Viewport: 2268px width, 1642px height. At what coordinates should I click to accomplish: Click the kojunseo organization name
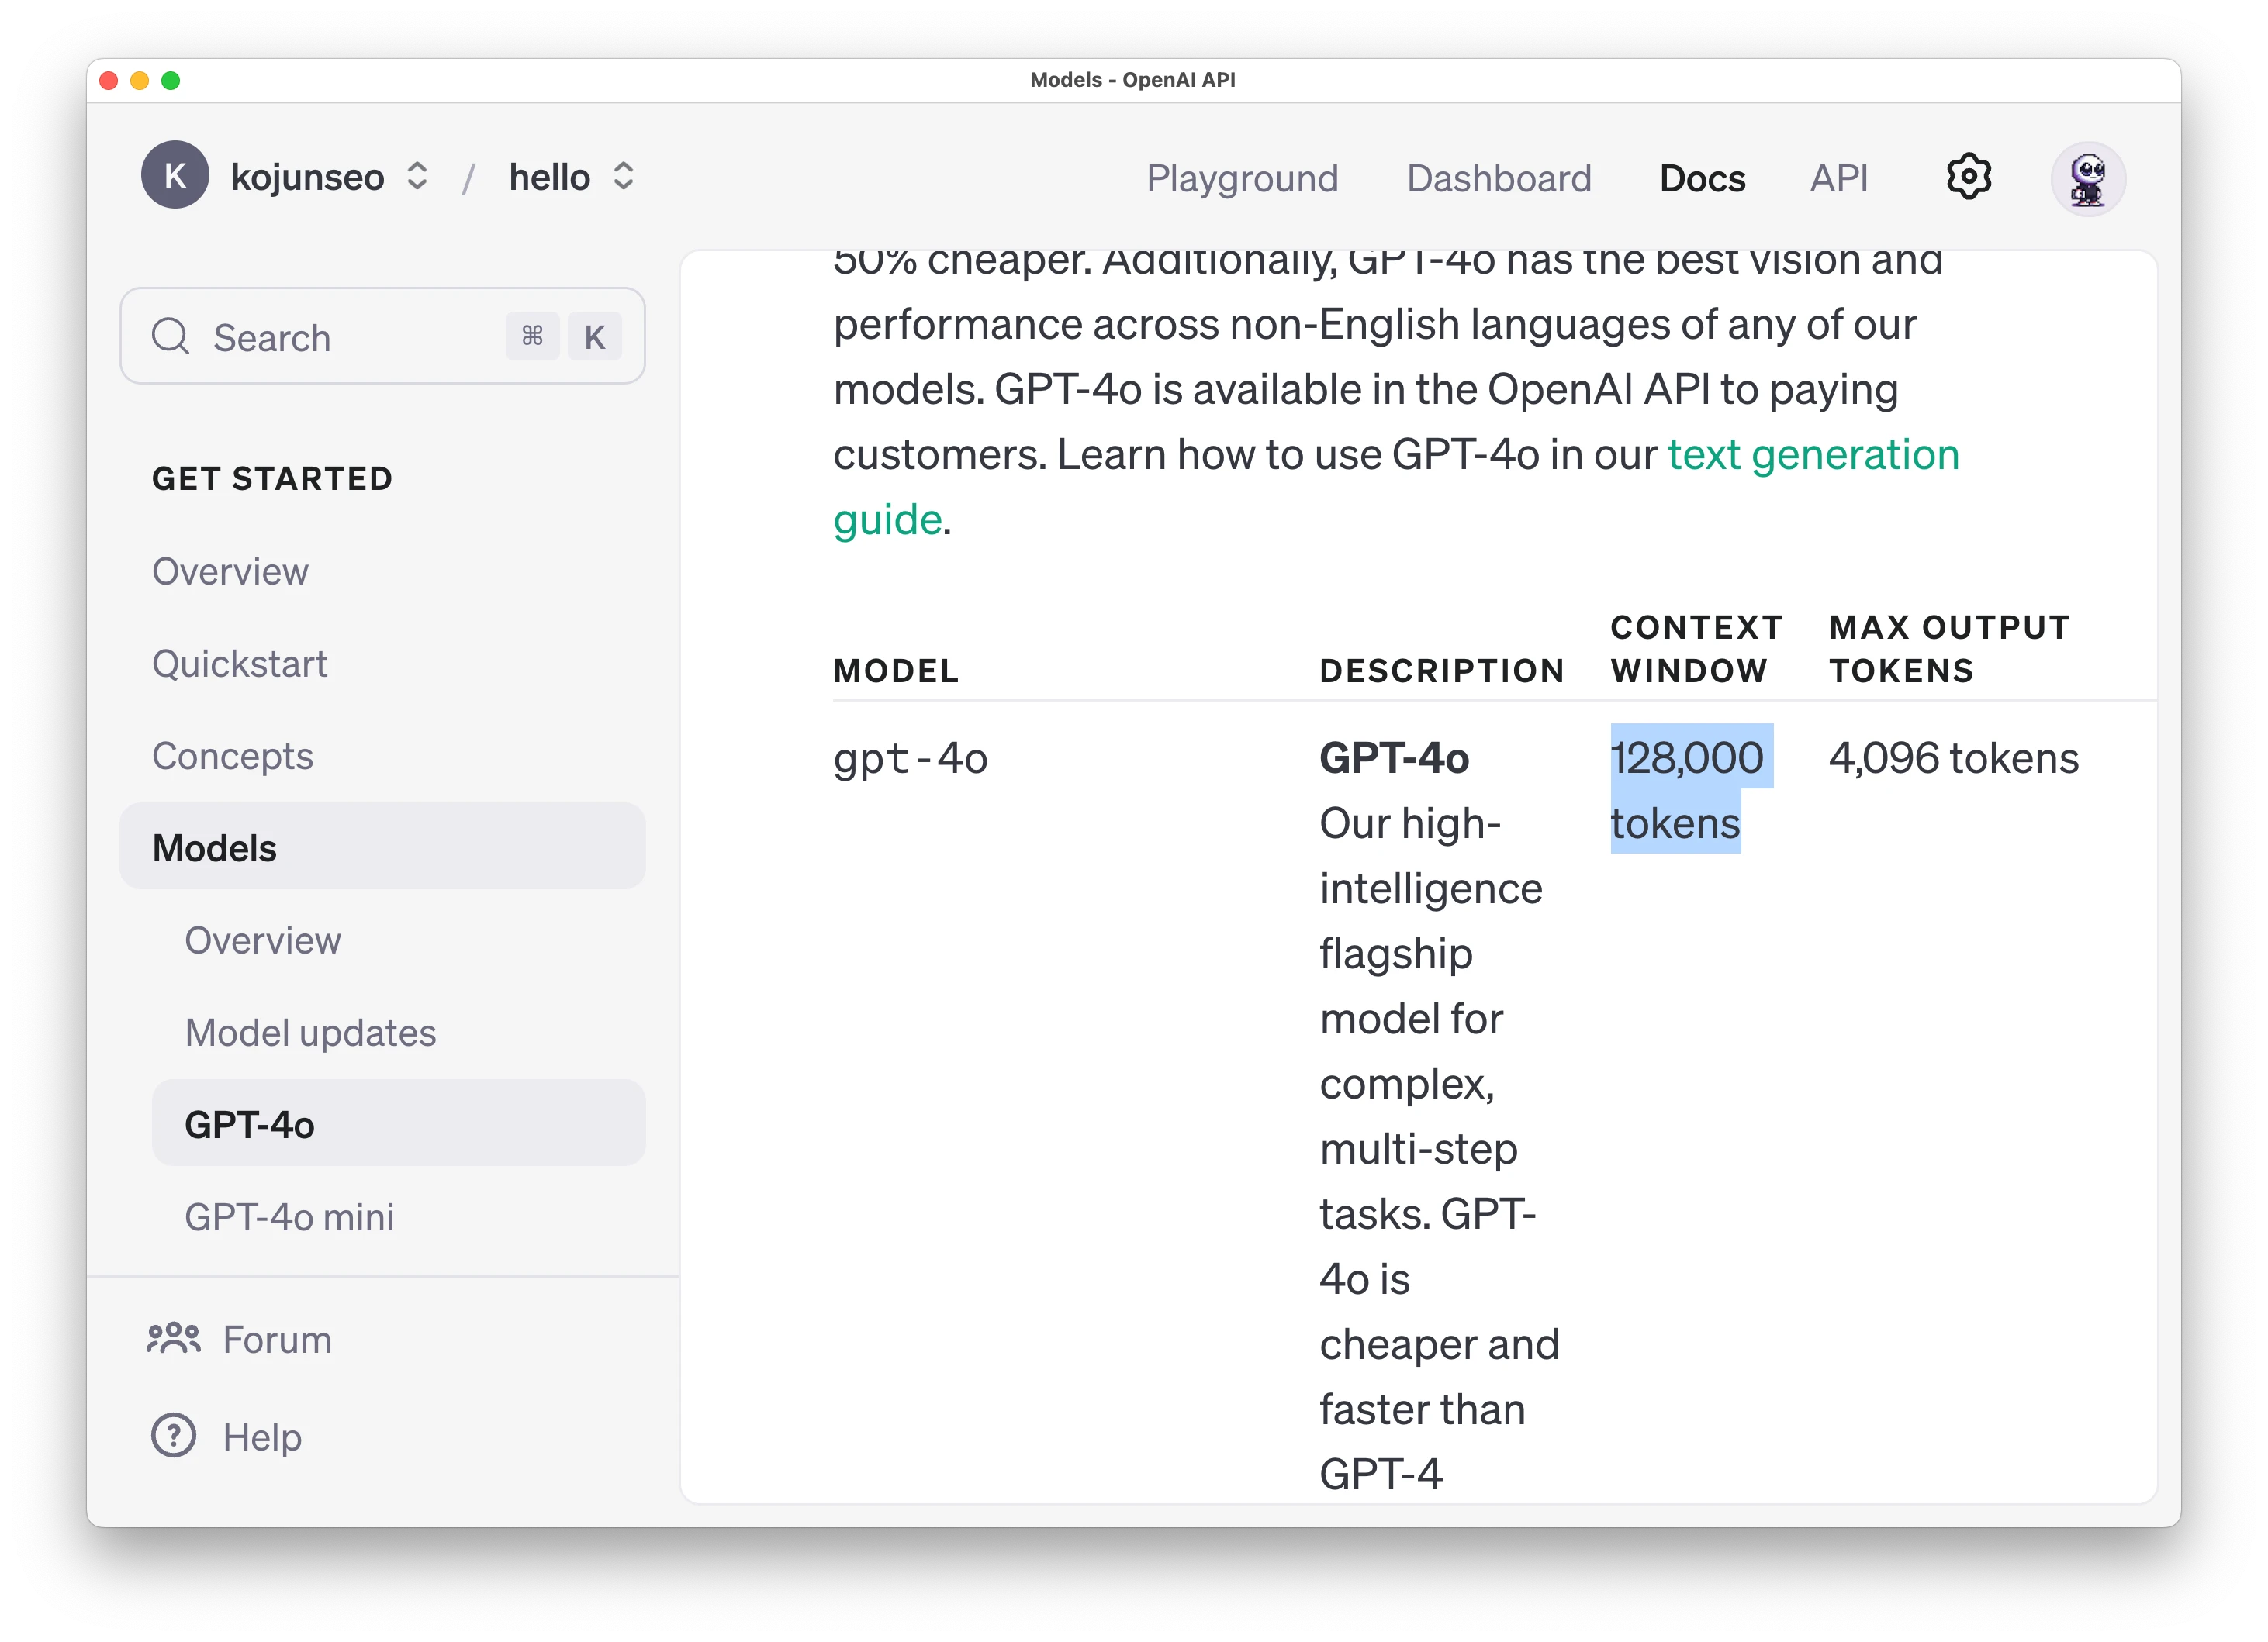[x=308, y=178]
